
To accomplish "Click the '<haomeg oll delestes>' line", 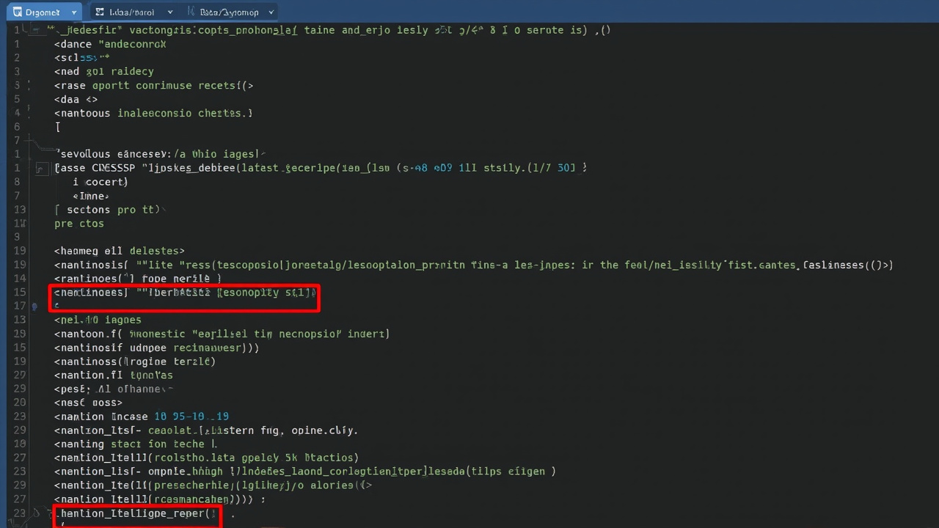I will (x=119, y=251).
